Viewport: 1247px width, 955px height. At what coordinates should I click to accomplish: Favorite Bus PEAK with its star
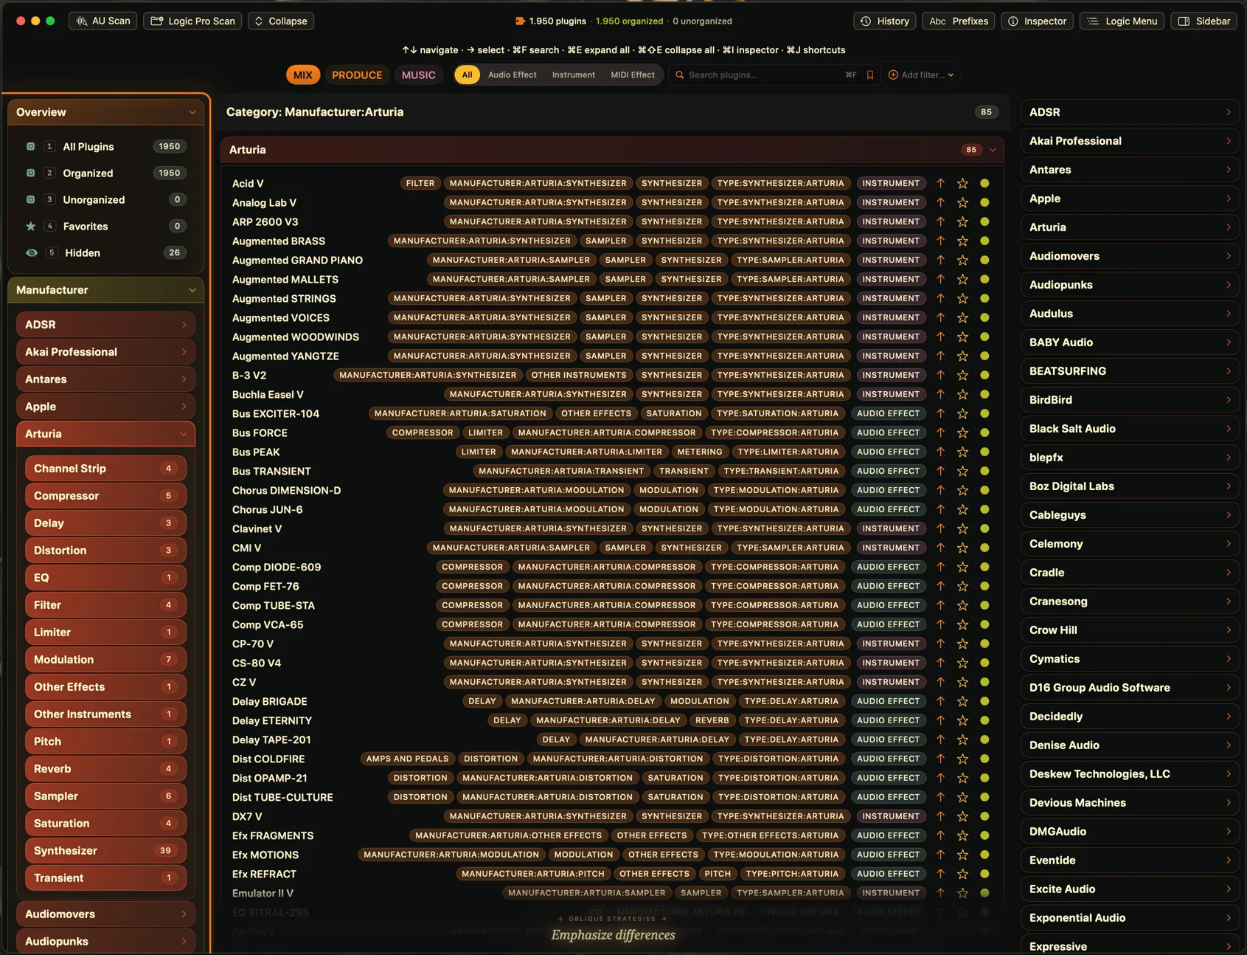(x=962, y=452)
